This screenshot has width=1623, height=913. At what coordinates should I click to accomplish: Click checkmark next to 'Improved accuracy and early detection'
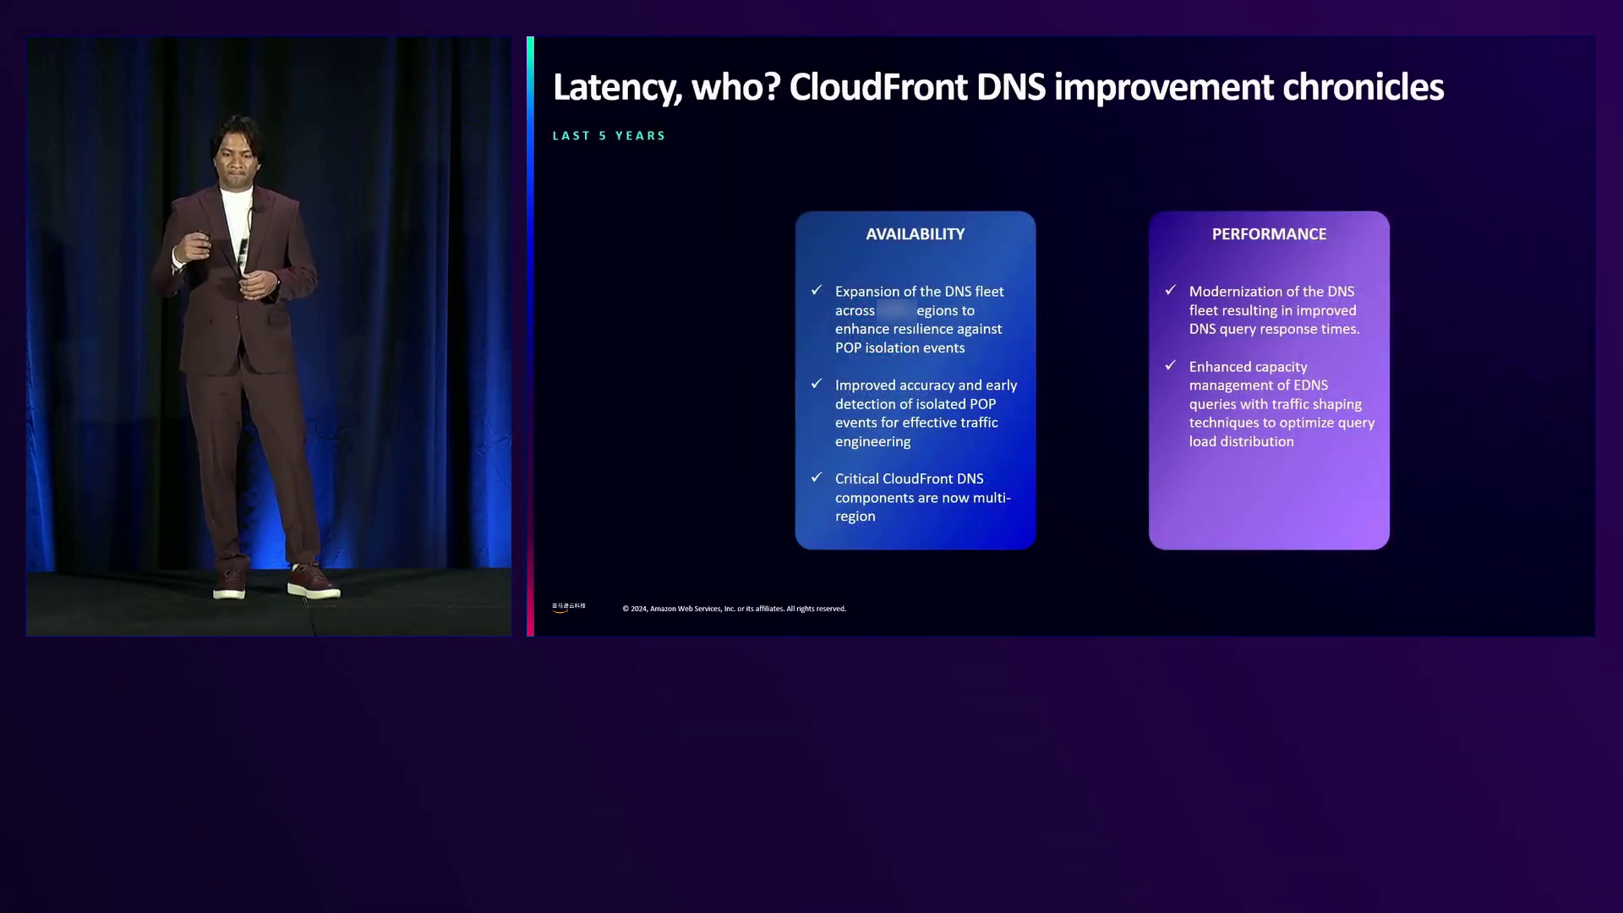coord(817,384)
